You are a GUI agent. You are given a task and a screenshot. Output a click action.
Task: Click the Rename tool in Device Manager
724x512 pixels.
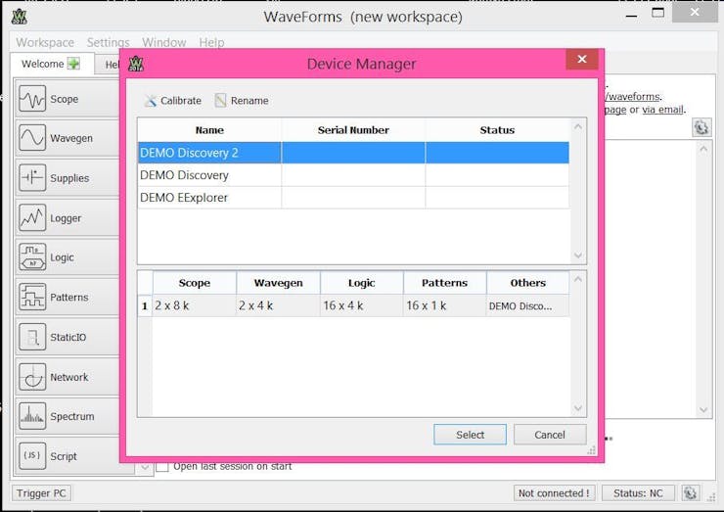click(242, 100)
